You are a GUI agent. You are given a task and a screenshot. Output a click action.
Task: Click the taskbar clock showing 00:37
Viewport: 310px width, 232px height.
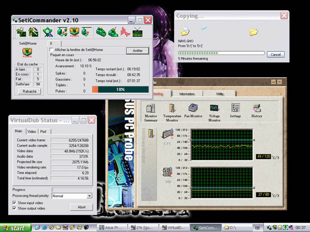point(300,228)
